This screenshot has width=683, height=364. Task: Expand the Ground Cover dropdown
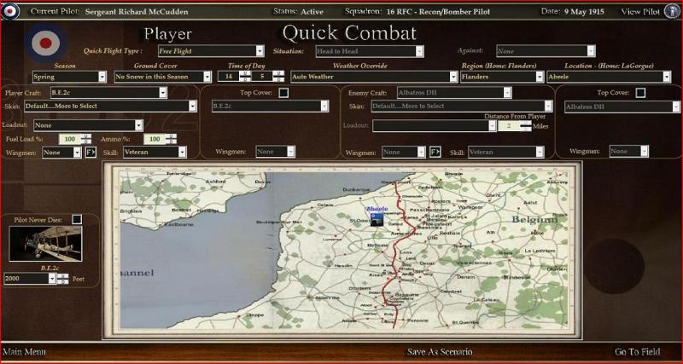[162, 77]
